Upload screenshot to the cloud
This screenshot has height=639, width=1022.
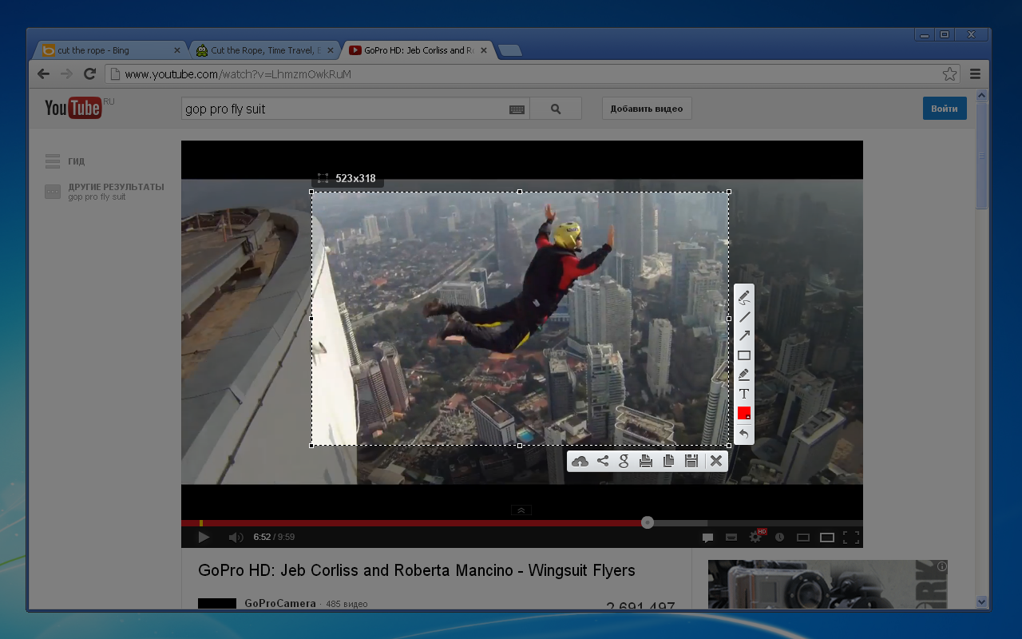[x=580, y=461]
